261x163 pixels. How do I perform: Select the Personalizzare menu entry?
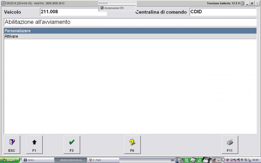pos(130,31)
